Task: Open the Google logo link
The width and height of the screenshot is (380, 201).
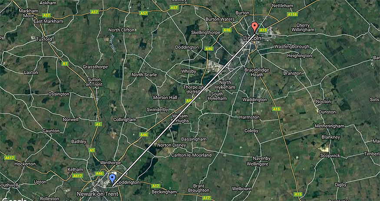Action: tap(14, 199)
